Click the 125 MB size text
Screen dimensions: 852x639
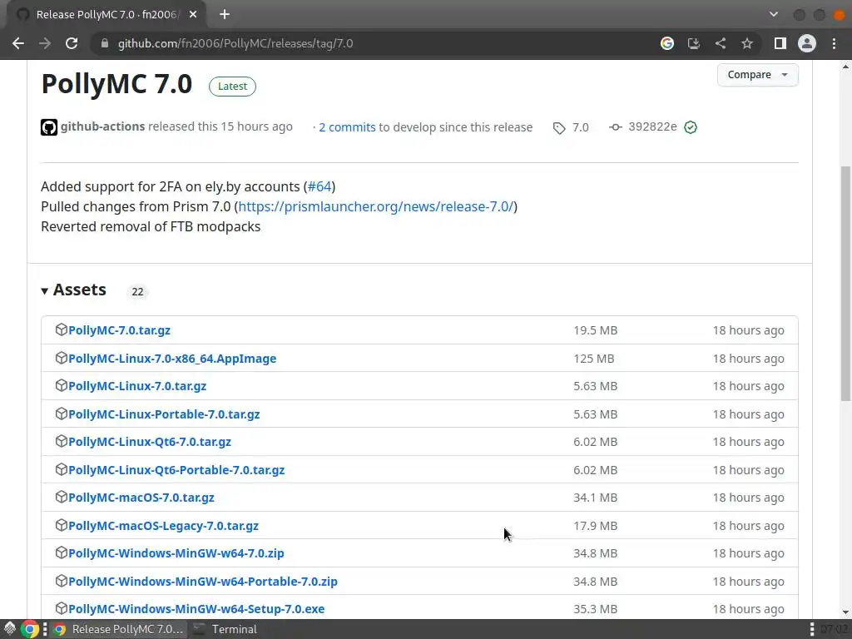594,359
